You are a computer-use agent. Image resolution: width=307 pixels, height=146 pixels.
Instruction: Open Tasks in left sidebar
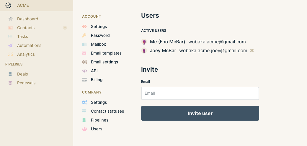click(x=22, y=37)
